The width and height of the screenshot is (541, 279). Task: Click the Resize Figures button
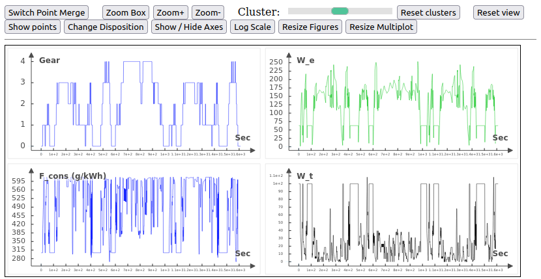[x=310, y=27]
